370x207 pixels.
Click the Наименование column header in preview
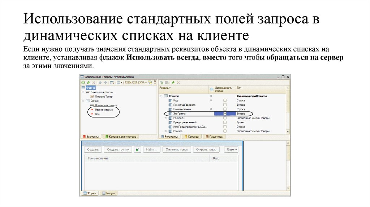pyautogui.click(x=147, y=158)
